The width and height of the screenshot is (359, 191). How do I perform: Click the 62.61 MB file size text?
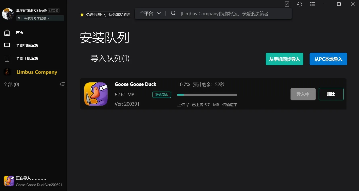point(124,95)
